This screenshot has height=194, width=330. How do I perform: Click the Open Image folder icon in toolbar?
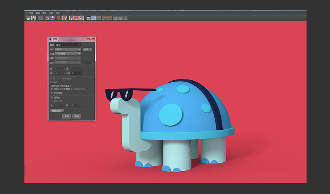[x=28, y=18]
